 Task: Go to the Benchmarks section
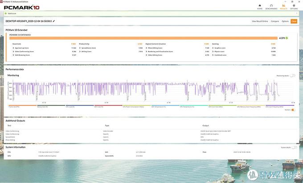click(x=271, y=7)
